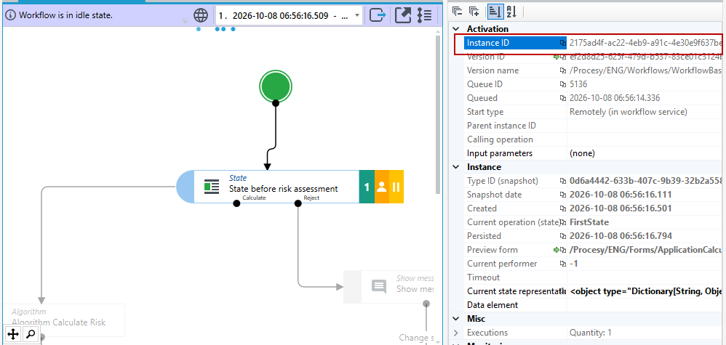Toggle alphabetical property sorting
The width and height of the screenshot is (726, 345).
point(511,11)
